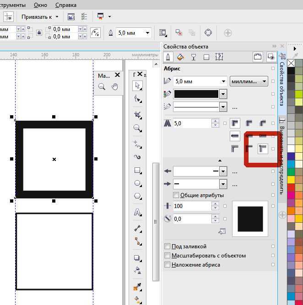The width and height of the screenshot is (303, 305).
Task: Open the Fill tab in object properties
Action: click(x=181, y=57)
